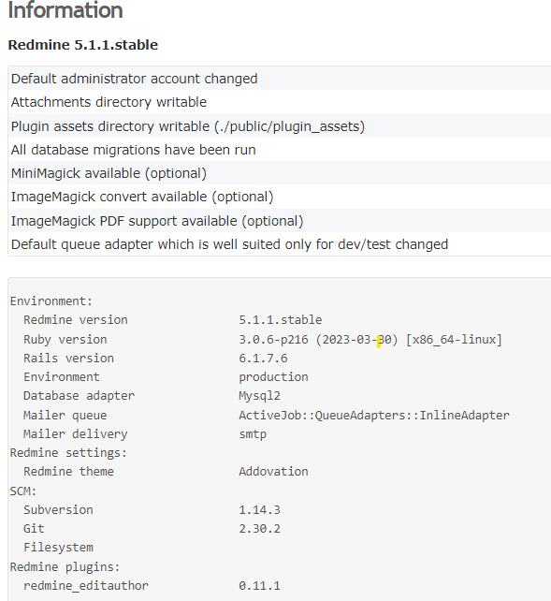Click Attachments directory writable row
The height and width of the screenshot is (601, 551).
point(280,102)
